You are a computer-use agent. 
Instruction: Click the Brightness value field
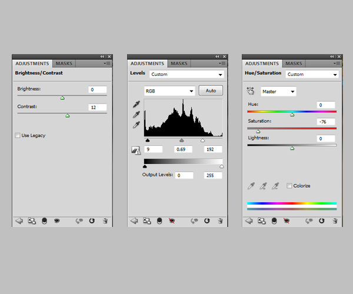pyautogui.click(x=98, y=89)
